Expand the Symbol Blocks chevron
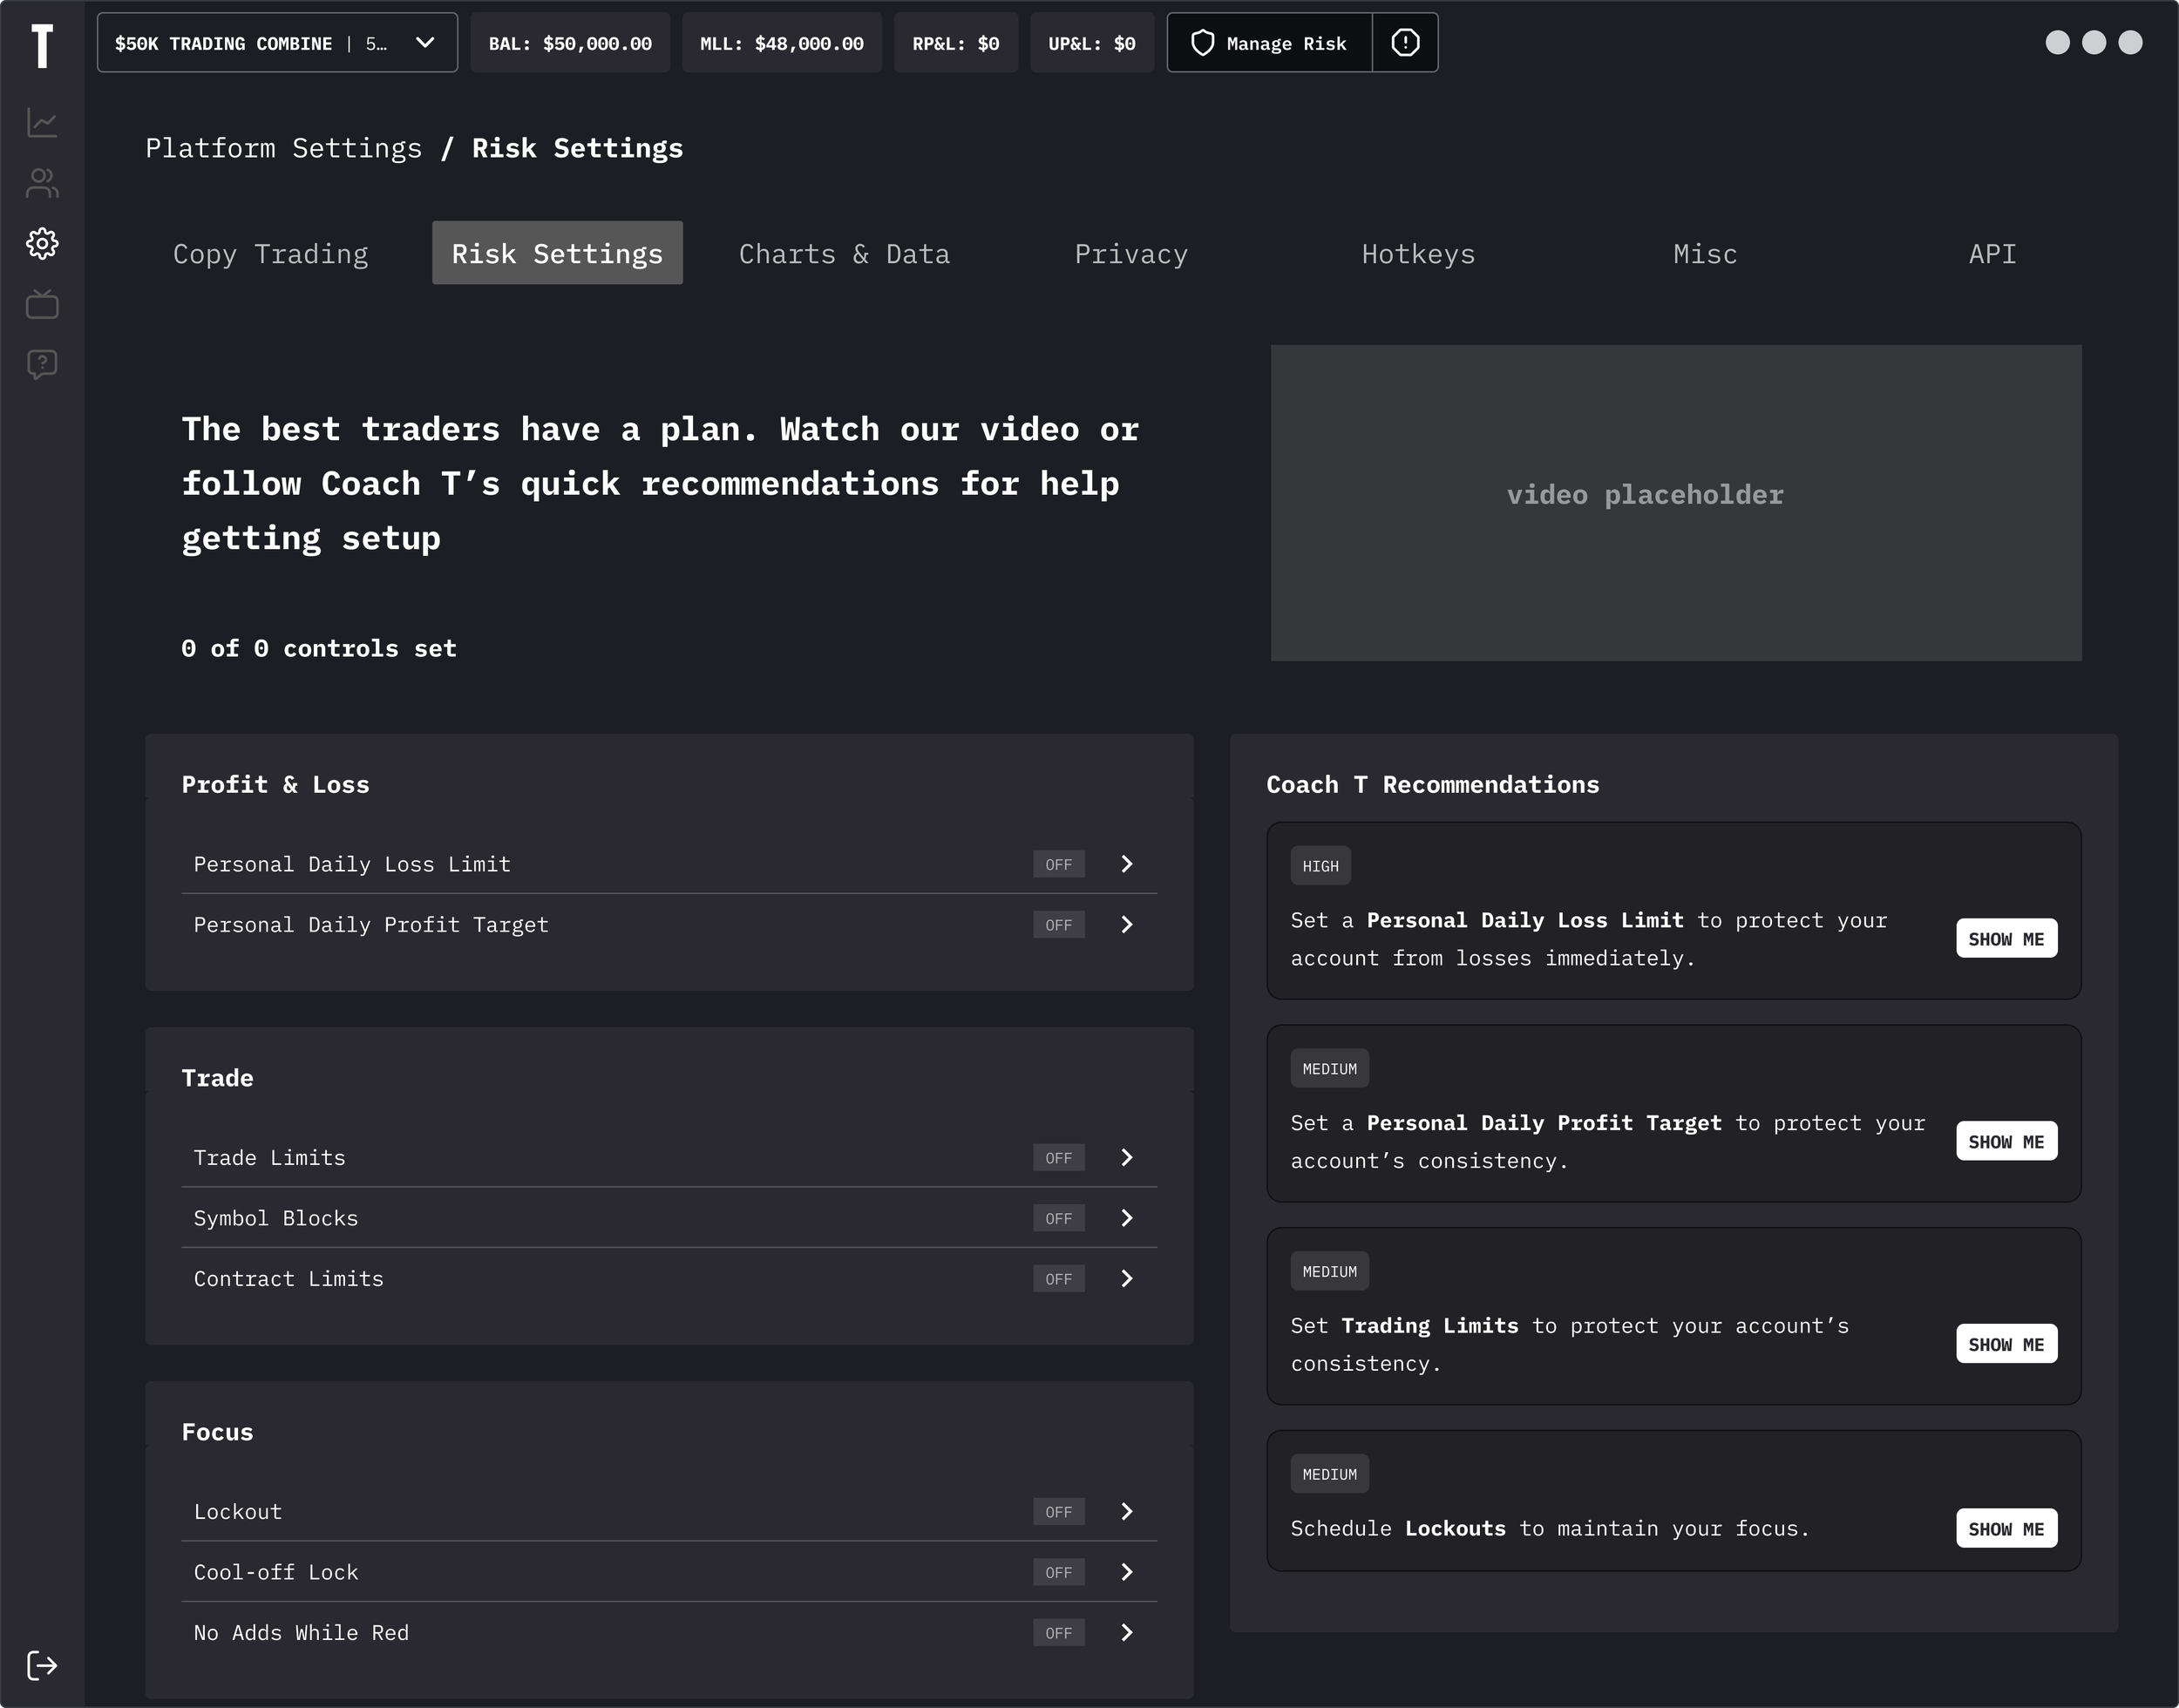 tap(1127, 1218)
